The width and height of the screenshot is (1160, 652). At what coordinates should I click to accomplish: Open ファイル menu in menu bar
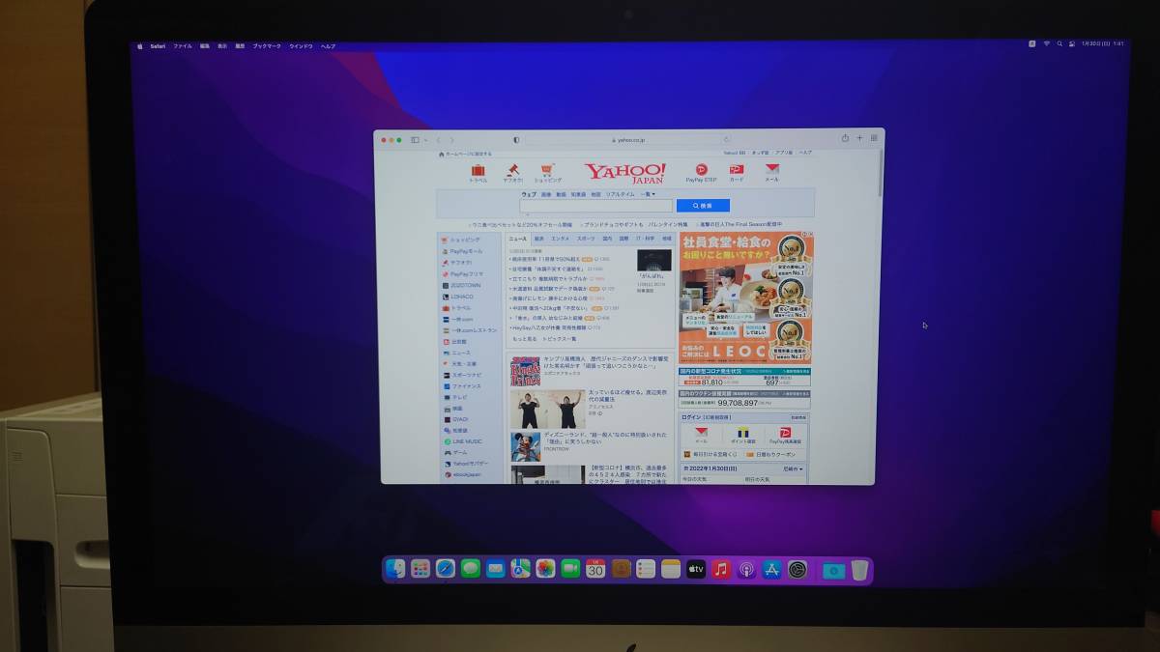tap(183, 45)
